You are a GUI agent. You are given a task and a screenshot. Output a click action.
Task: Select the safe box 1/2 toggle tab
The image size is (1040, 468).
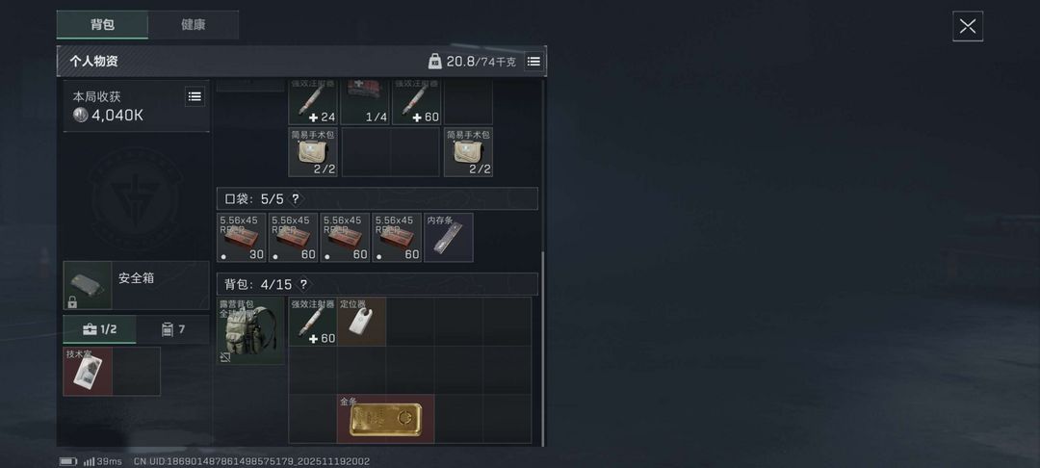[99, 329]
